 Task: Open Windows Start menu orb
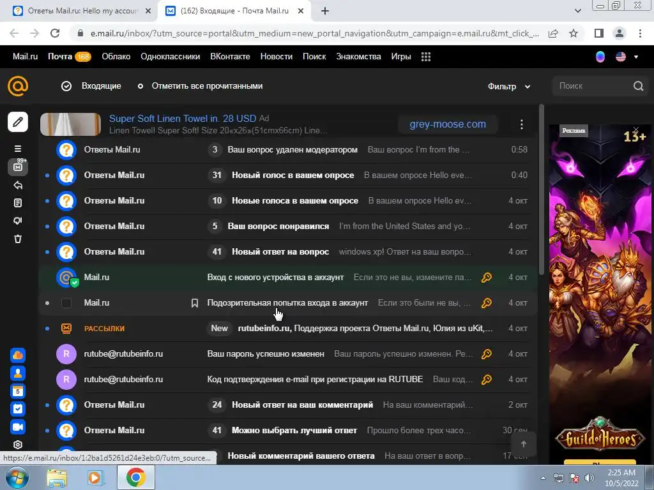tap(16, 478)
